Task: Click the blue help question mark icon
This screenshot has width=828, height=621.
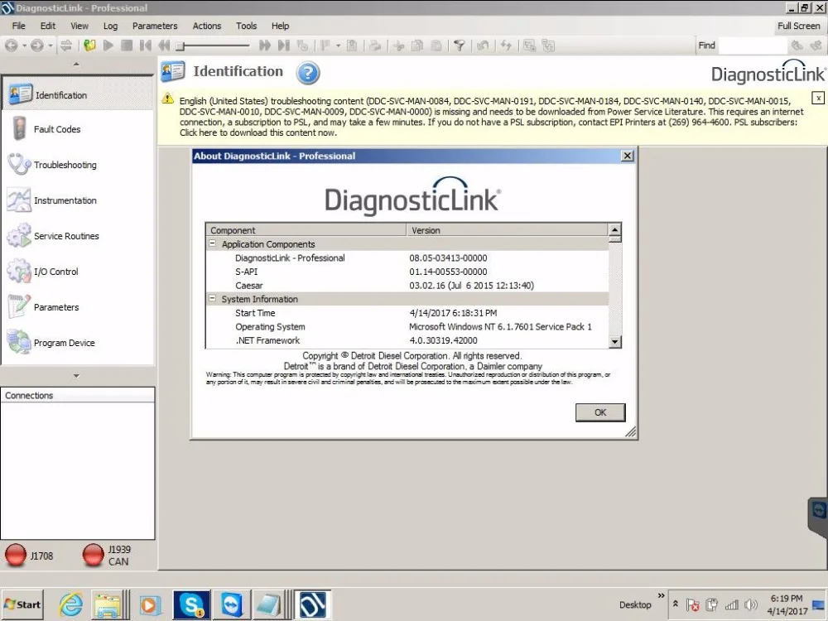Action: click(x=308, y=73)
